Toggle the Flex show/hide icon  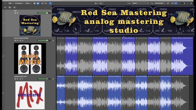click(x=46, y=3)
